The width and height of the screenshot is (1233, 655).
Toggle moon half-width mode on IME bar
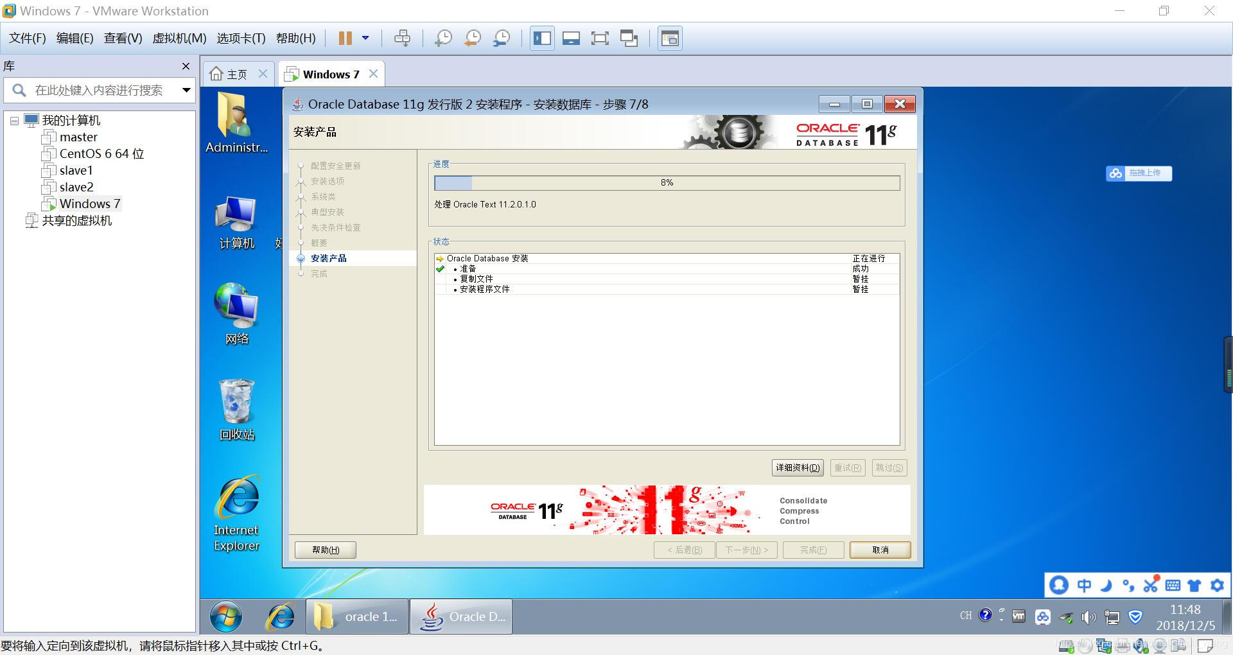coord(1106,585)
